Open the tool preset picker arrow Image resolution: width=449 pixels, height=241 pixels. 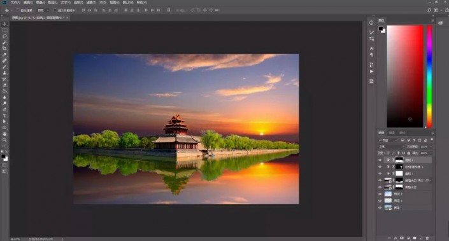coord(11,10)
